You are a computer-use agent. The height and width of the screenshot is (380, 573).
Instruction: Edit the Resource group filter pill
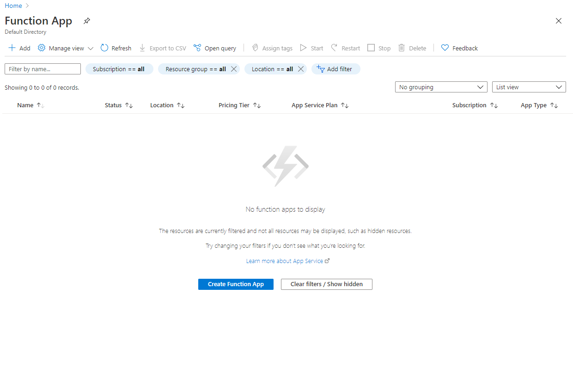[195, 69]
